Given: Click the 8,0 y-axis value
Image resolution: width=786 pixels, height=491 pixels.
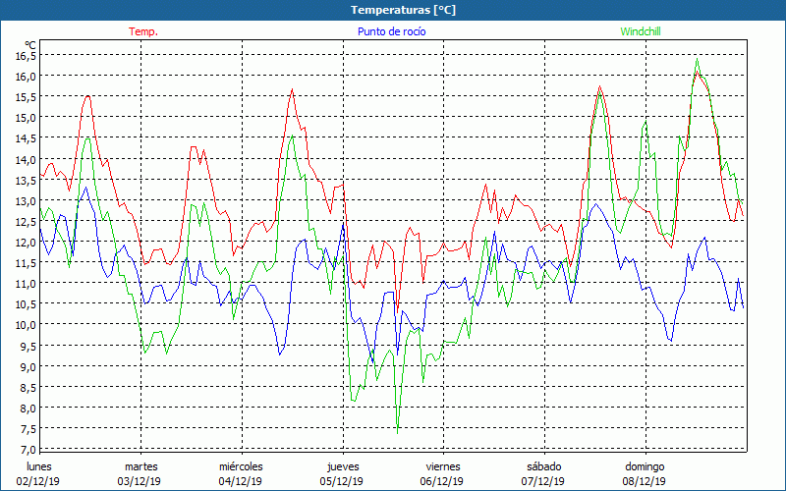Looking at the screenshot, I should 28,408.
